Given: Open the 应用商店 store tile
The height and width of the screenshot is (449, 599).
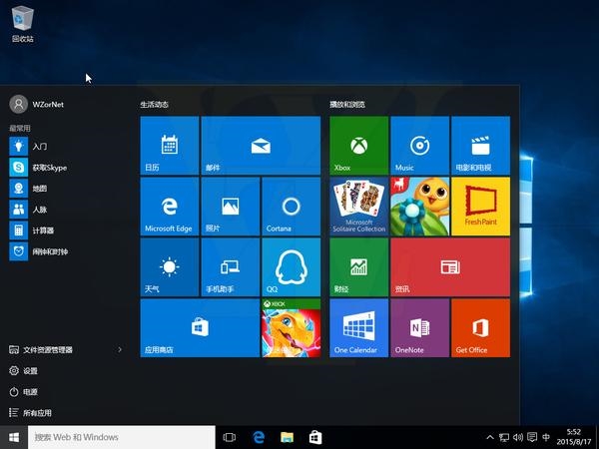Looking at the screenshot, I should pyautogui.click(x=200, y=328).
